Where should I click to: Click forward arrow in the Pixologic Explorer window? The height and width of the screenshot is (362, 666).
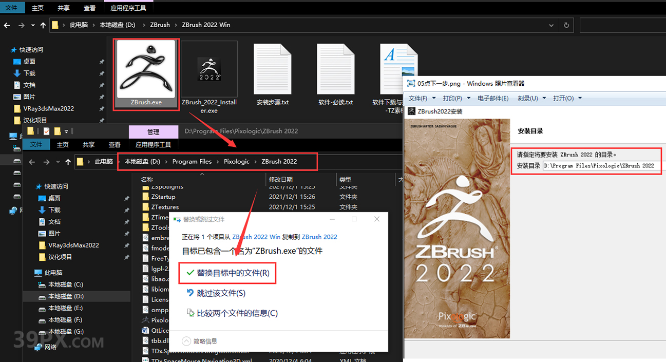(x=46, y=162)
